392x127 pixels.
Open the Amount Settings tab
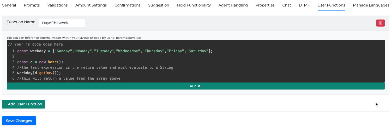pos(91,5)
